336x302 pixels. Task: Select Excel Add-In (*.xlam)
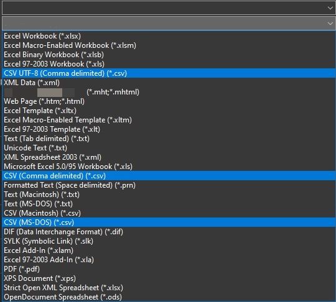[x=169, y=250]
